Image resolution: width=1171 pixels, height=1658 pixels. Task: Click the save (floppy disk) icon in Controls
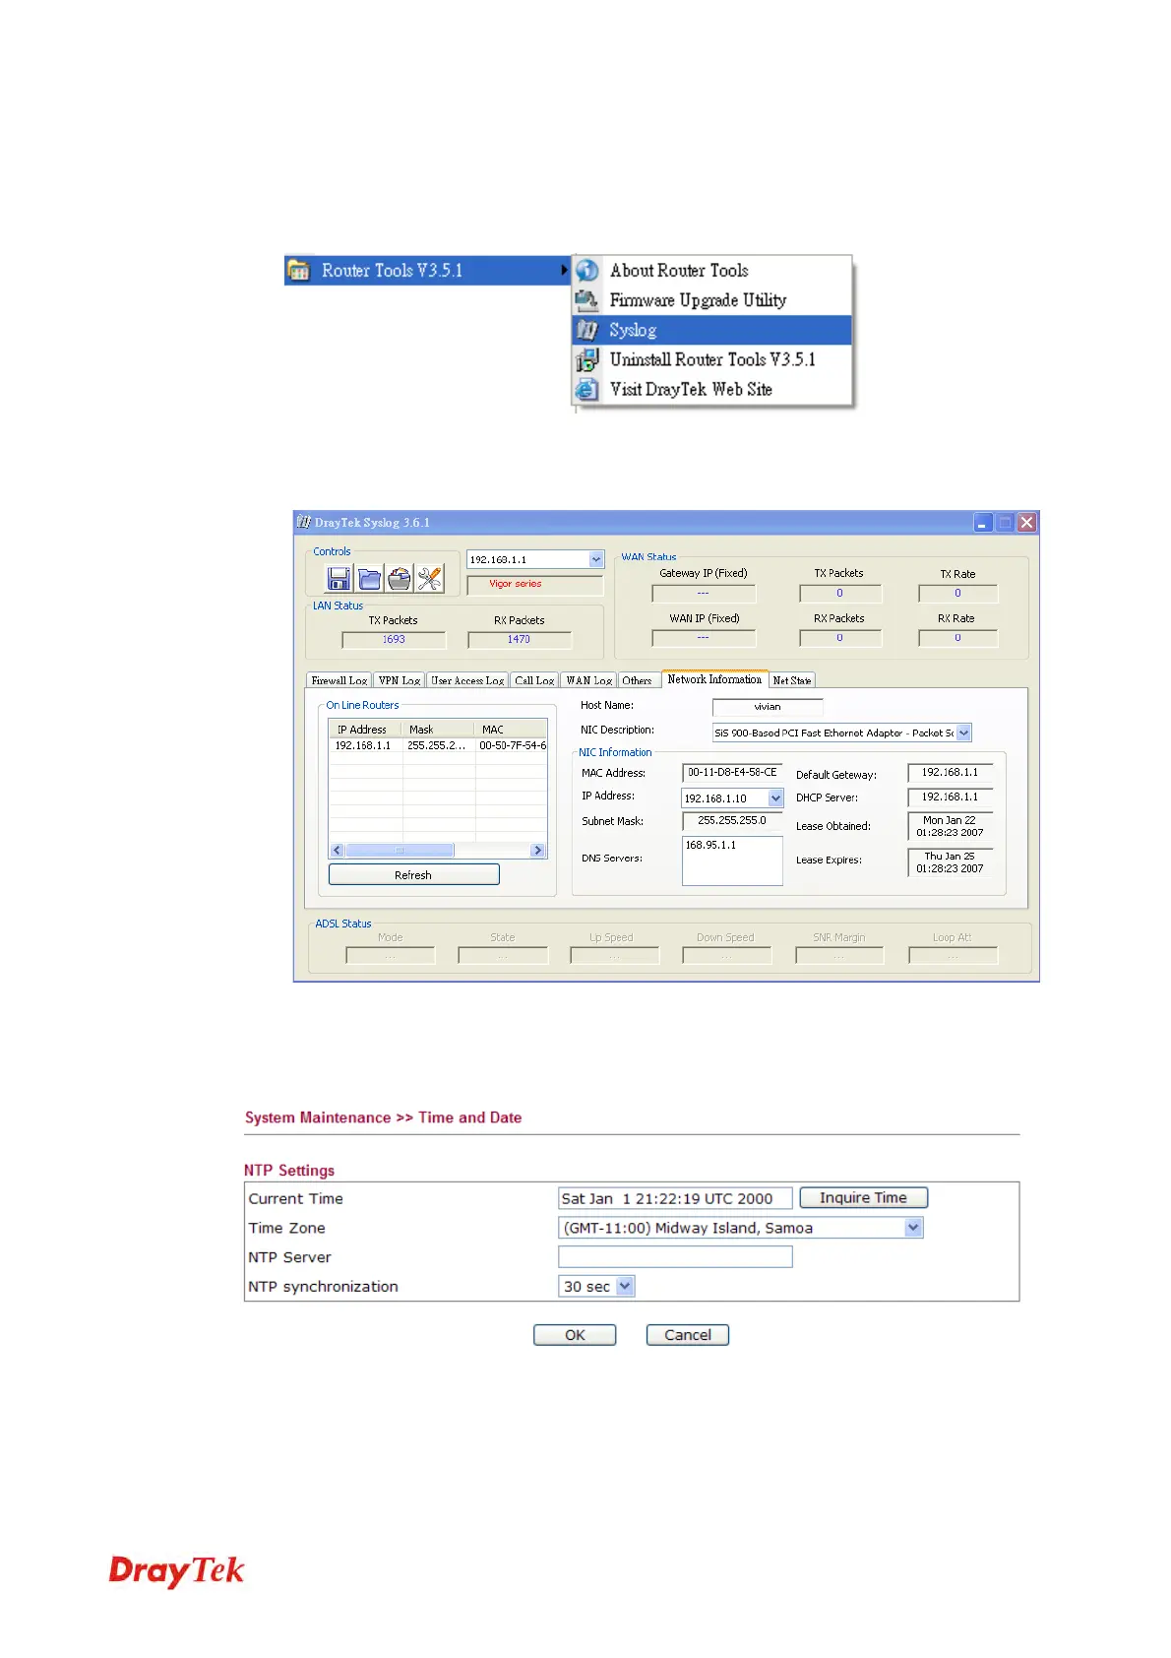pos(339,579)
